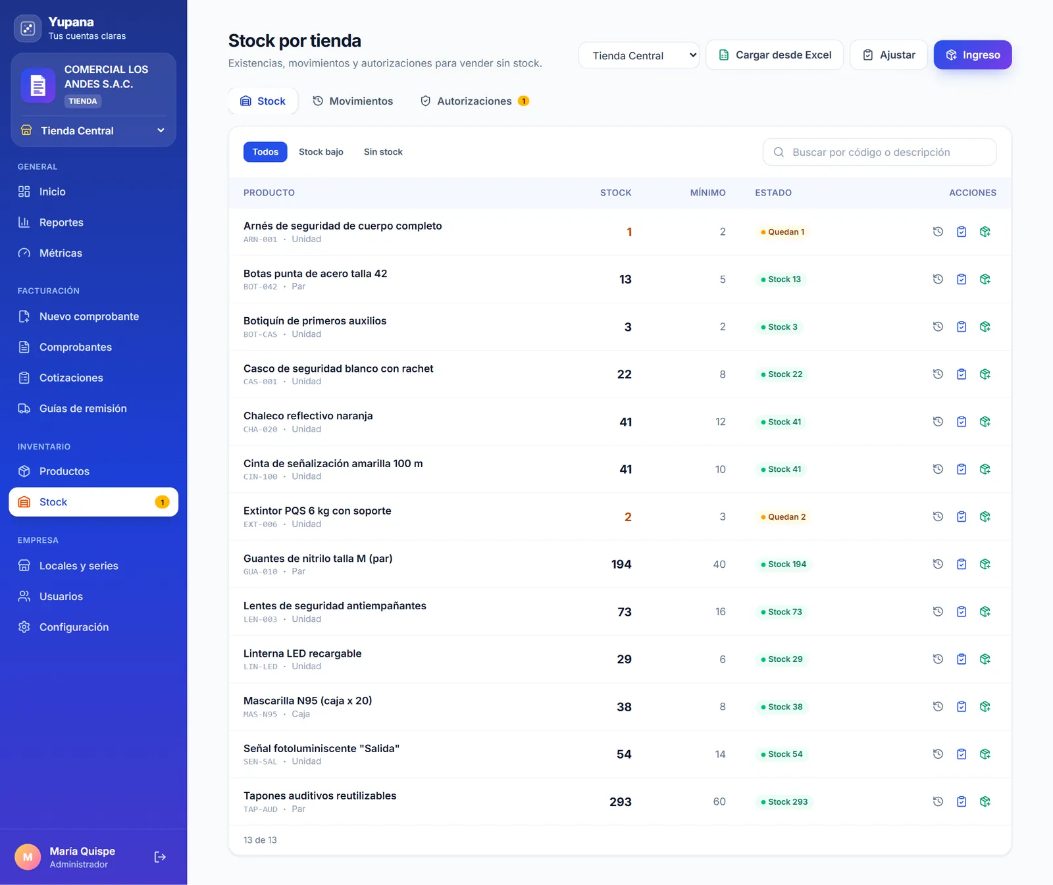Click ingreso icon in Cinta de señalización row

click(x=985, y=469)
